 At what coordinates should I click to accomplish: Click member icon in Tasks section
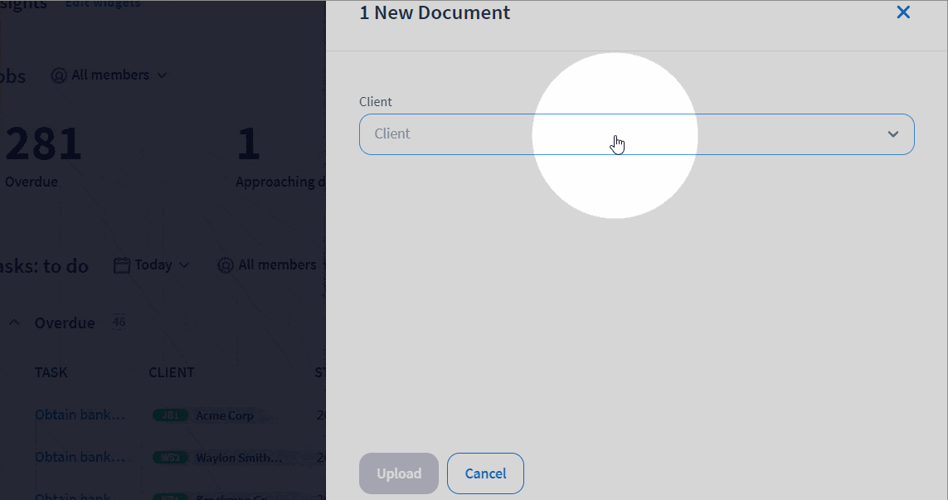[225, 265]
